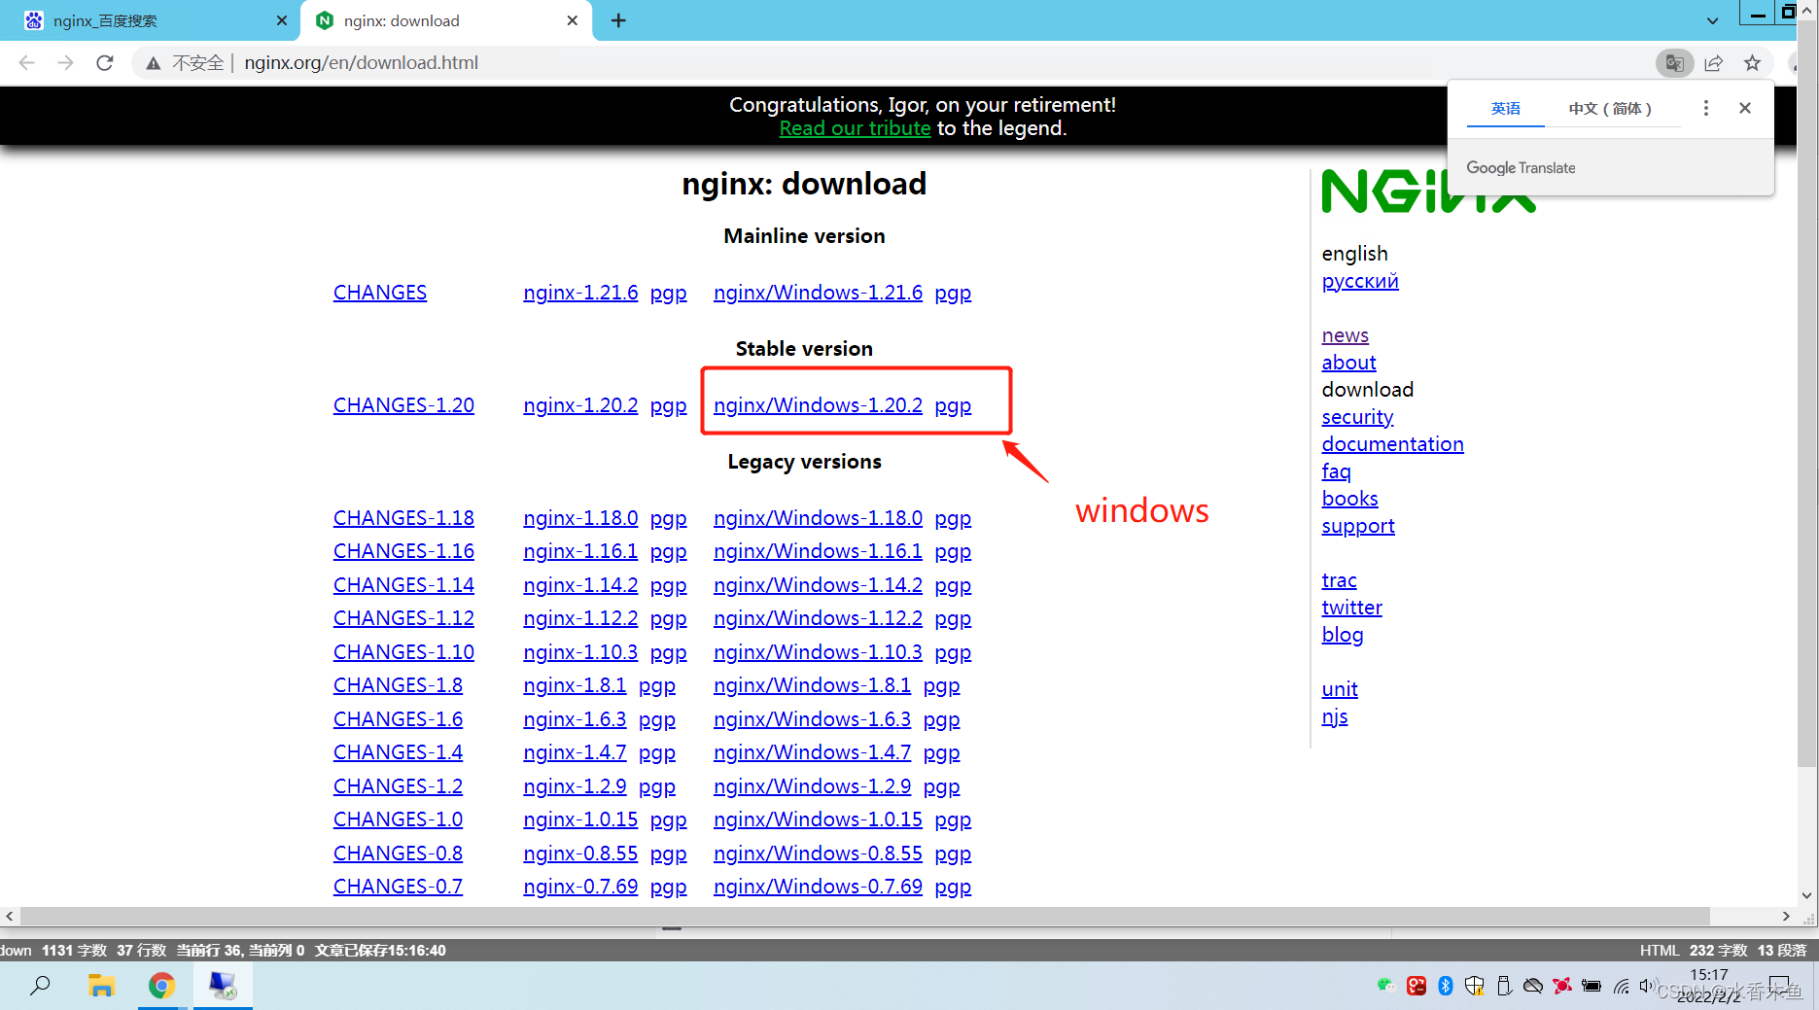
Task: Download nginx/Windows-1.21.6 mainline version
Action: tap(818, 293)
